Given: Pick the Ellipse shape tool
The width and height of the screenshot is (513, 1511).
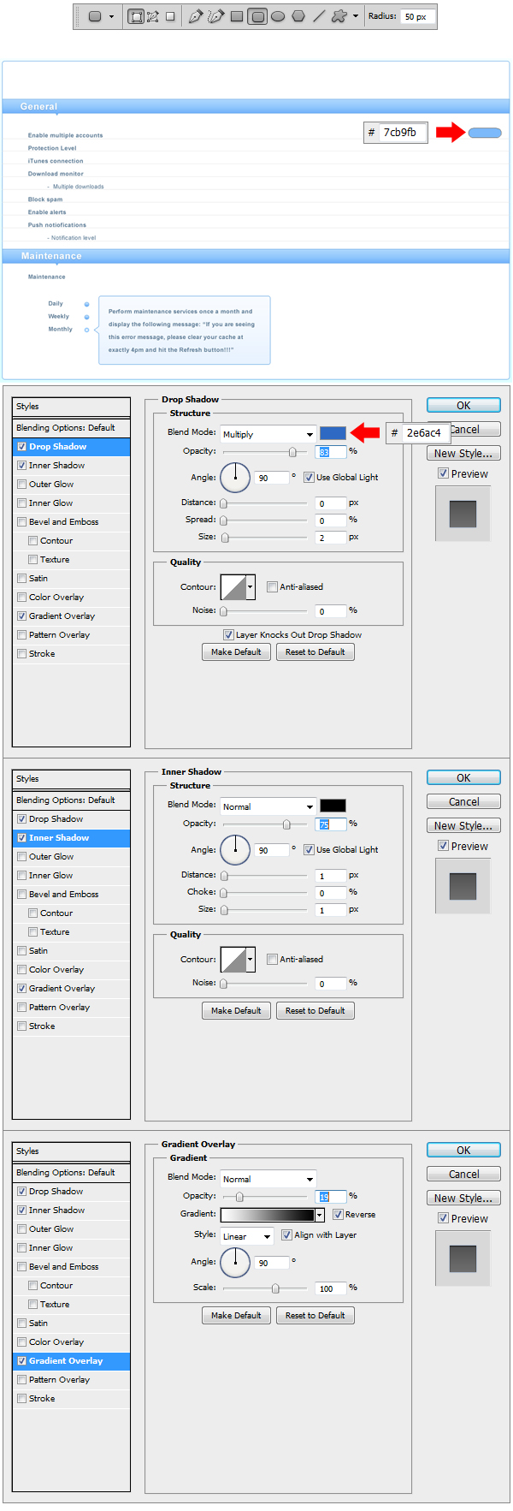Looking at the screenshot, I should [278, 16].
